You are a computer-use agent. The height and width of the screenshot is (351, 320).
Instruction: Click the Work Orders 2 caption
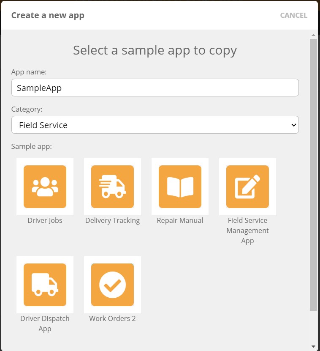coord(112,318)
